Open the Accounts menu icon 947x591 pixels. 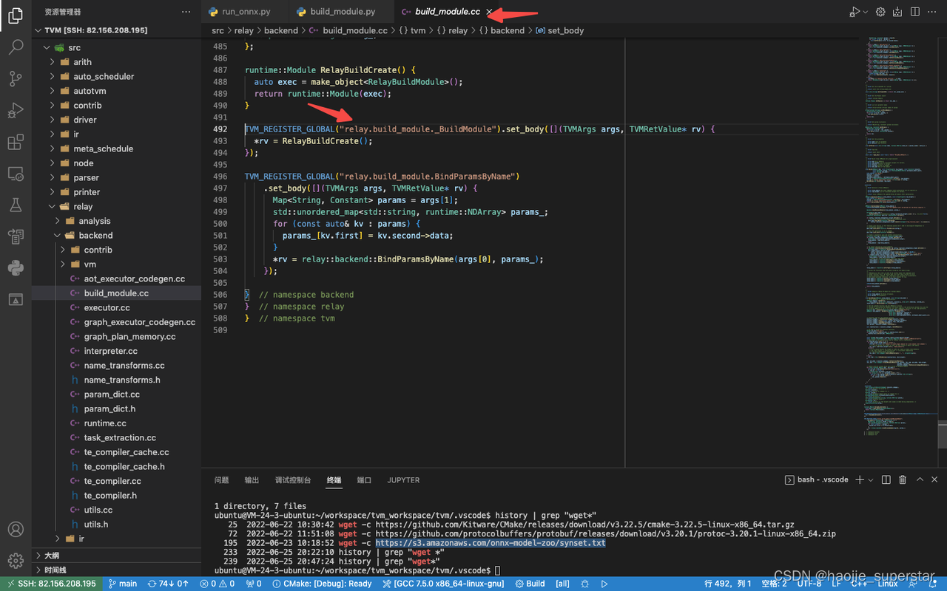coord(16,529)
